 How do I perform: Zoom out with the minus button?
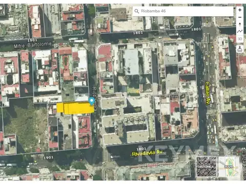pyautogui.click(x=240, y=17)
